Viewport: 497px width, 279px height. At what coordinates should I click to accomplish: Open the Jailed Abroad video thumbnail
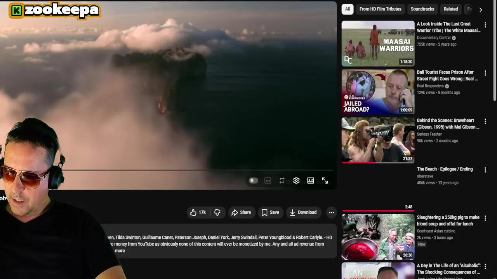pyautogui.click(x=378, y=92)
